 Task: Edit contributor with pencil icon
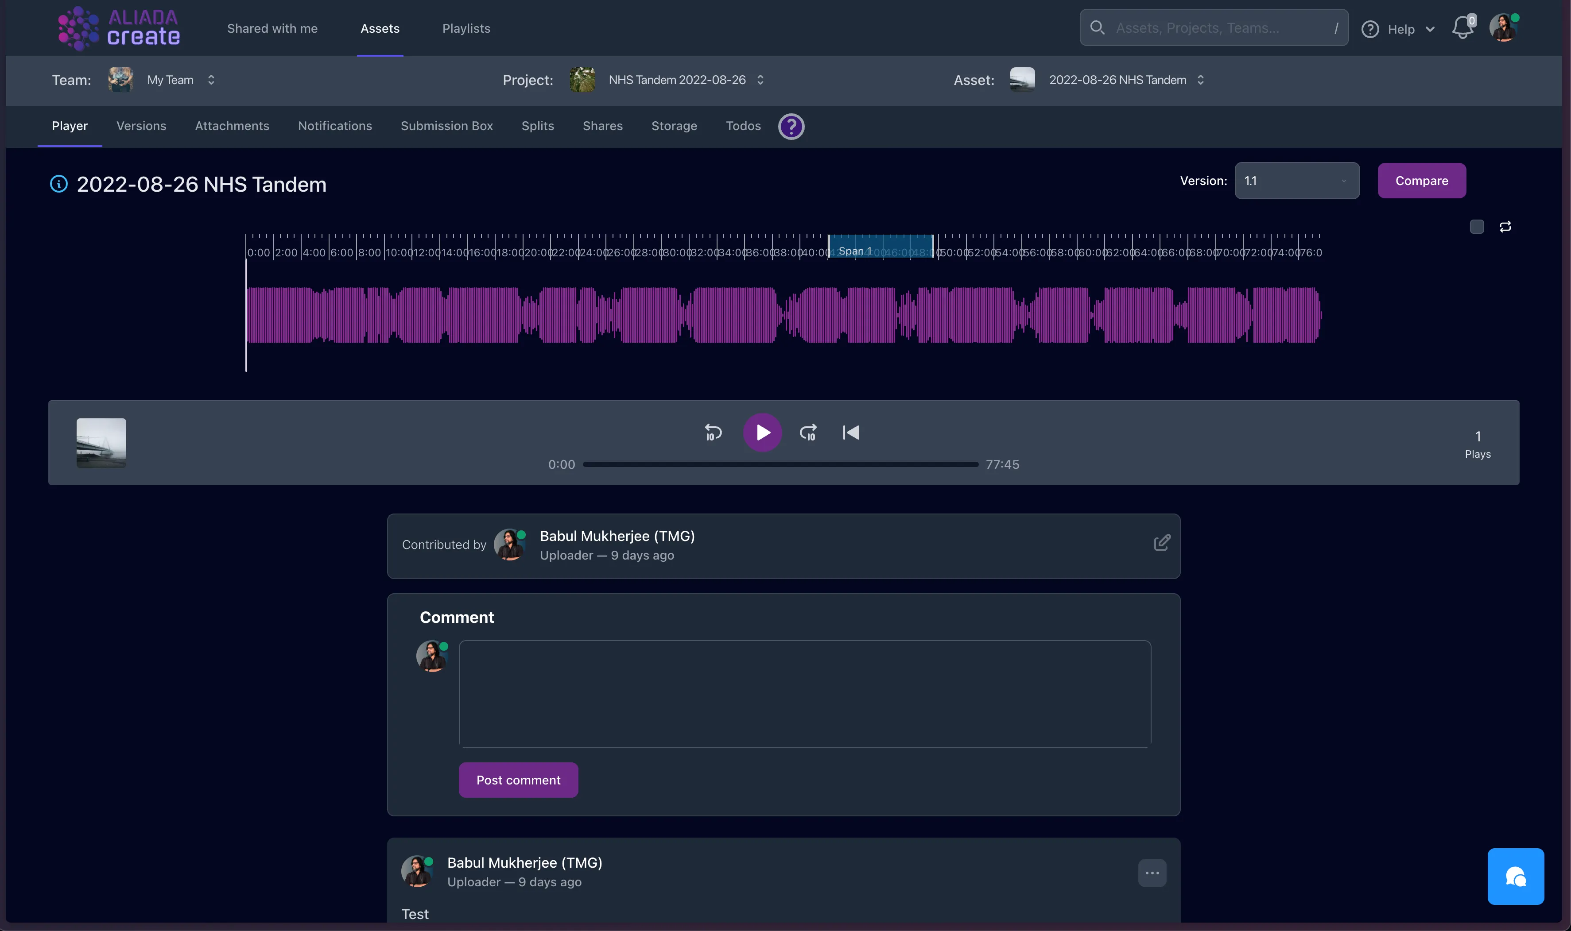(1162, 543)
